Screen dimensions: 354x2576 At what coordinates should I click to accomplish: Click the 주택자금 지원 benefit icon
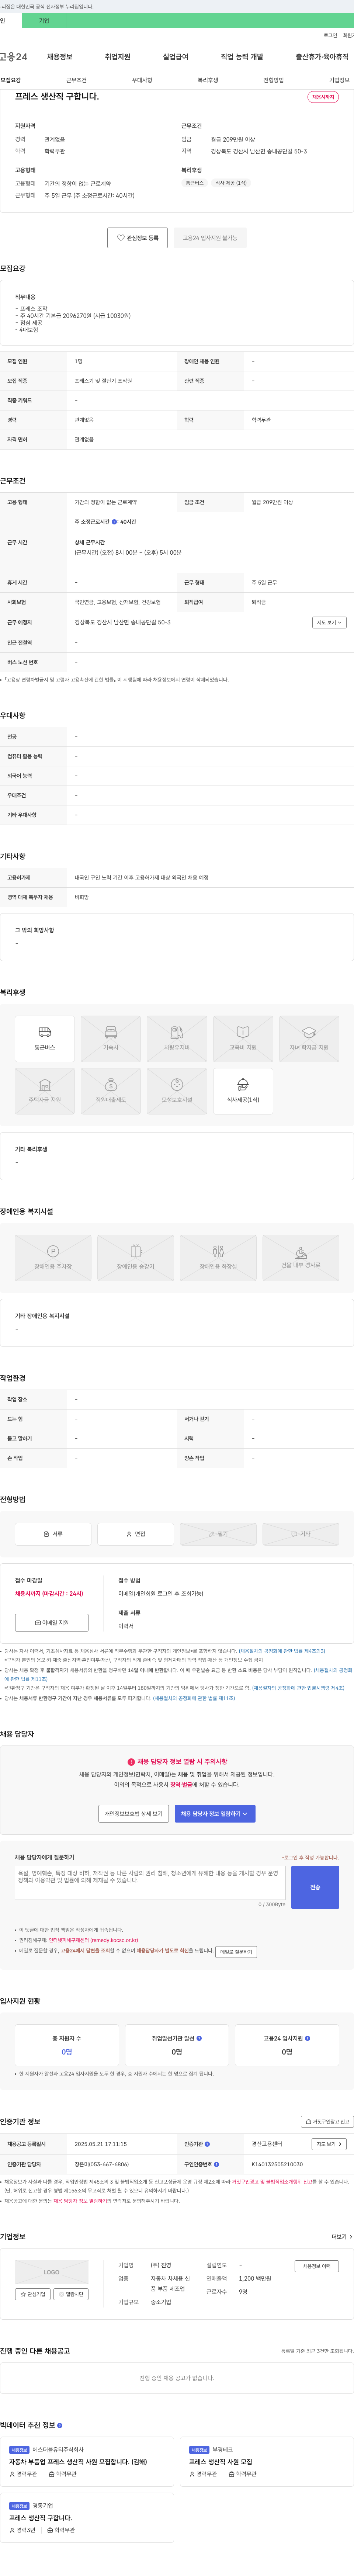tap(45, 1091)
